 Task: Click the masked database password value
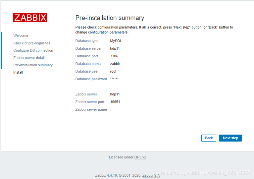114,79
